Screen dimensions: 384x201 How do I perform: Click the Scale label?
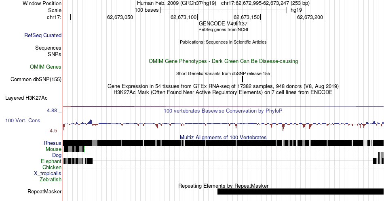coord(55,10)
